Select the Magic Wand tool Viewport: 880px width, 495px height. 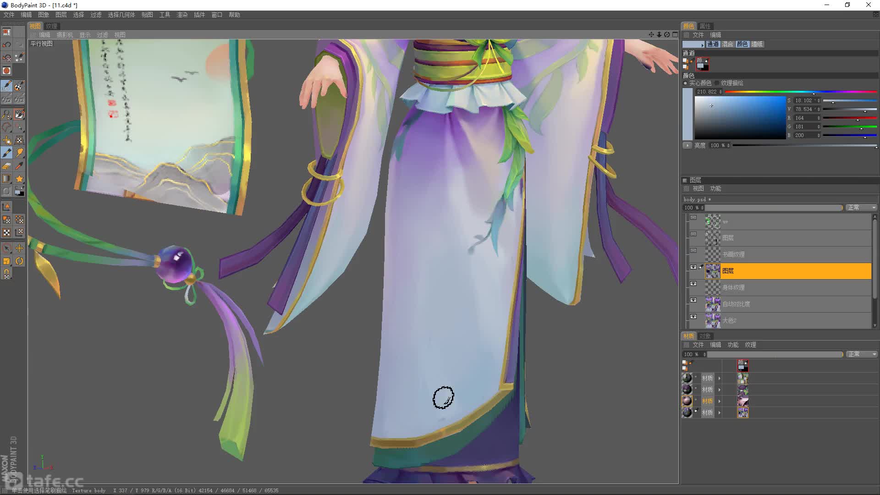(x=19, y=127)
